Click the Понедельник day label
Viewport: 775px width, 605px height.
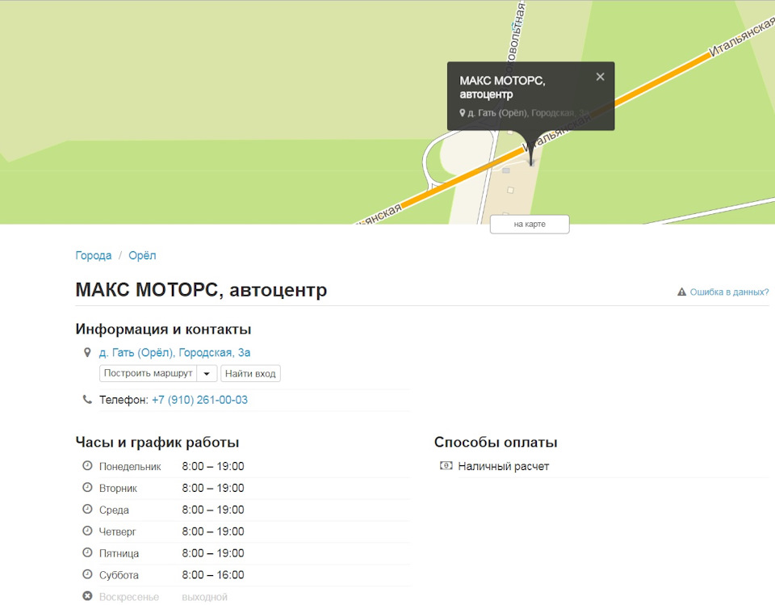click(130, 467)
